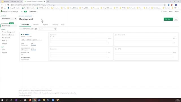Open the Docs help link
Viewport: 181px width, 102px height.
3,50
